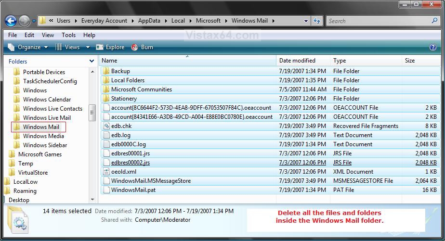Viewport: 445px width, 241px height.
Task: Click the Stationery folder icon
Action: click(106, 99)
